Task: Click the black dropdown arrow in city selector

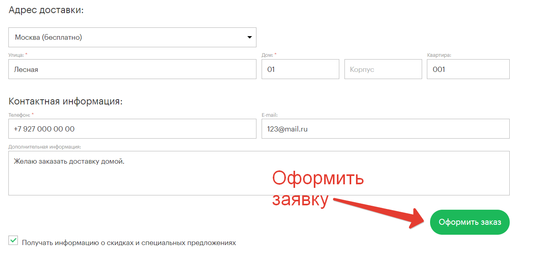Action: point(250,37)
